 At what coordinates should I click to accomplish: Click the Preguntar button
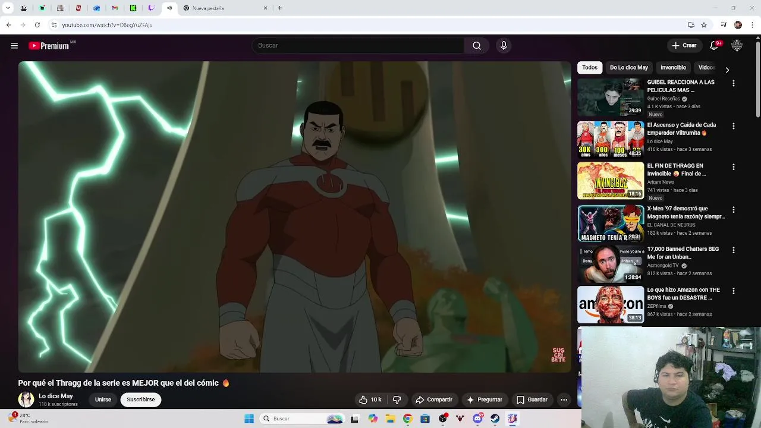485,399
